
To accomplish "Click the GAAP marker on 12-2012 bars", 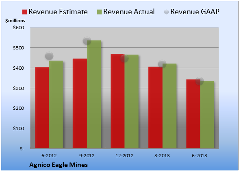I will point(124,58).
